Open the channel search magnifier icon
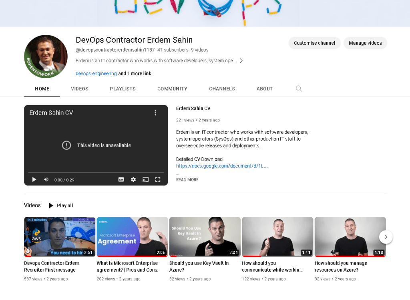 [299, 89]
